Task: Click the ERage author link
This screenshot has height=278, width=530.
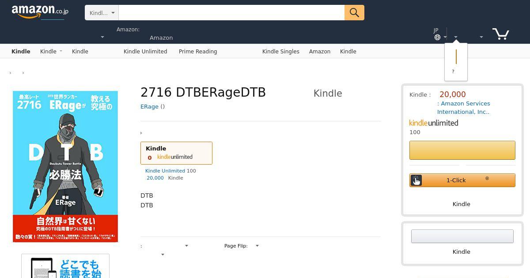Action: click(x=149, y=106)
